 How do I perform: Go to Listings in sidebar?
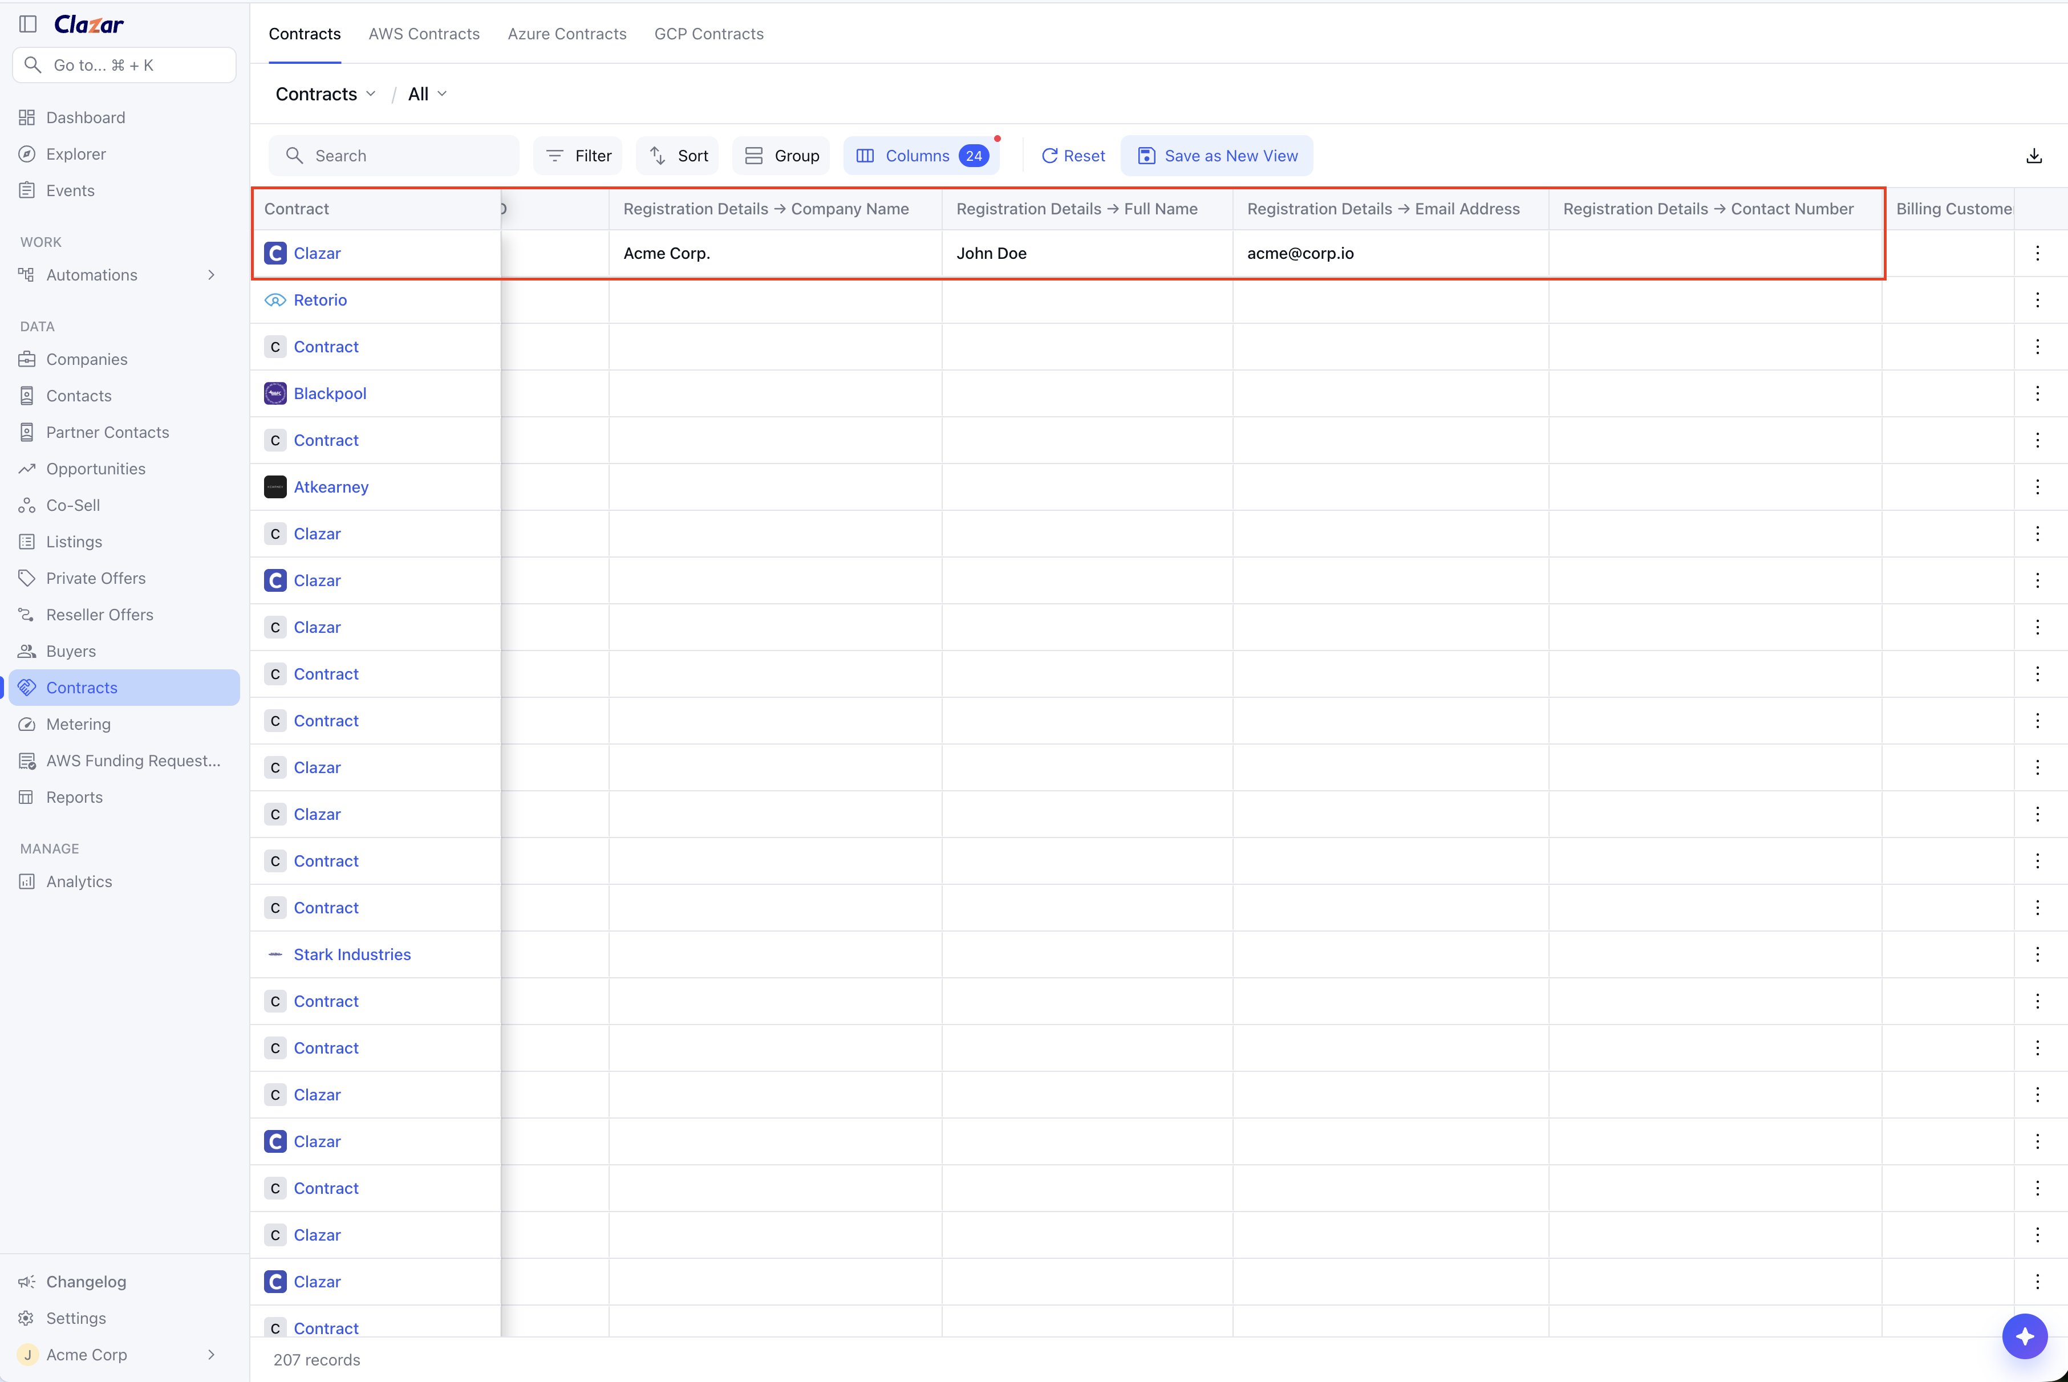(x=74, y=542)
